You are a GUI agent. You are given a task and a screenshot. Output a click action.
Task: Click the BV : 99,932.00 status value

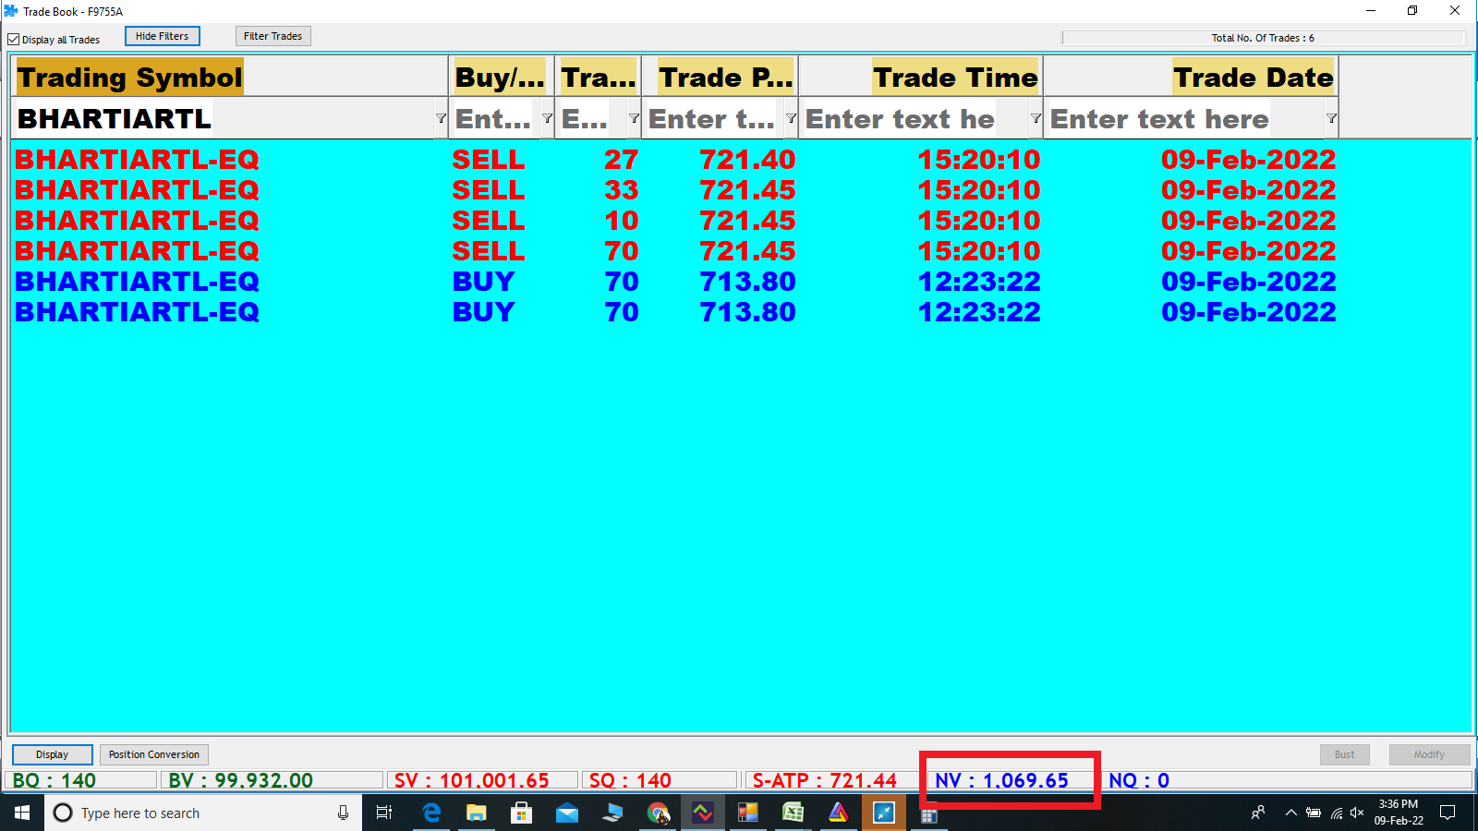(241, 780)
